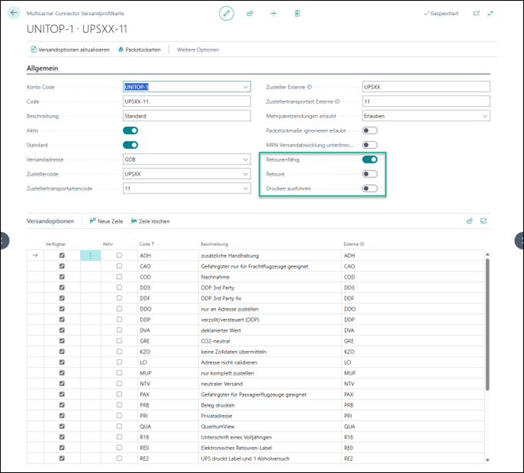Click the pencil edit icon

[226, 14]
